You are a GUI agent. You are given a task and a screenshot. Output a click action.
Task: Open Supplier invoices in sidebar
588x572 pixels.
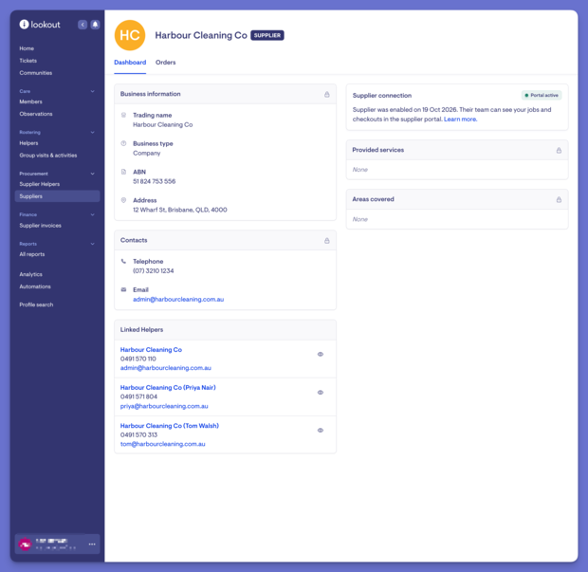[x=41, y=226]
